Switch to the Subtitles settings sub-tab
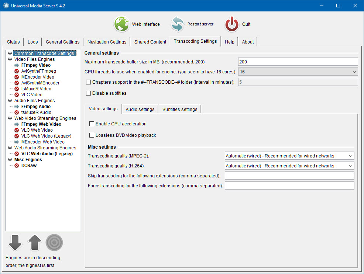The height and width of the screenshot is (274, 364). (x=180, y=110)
